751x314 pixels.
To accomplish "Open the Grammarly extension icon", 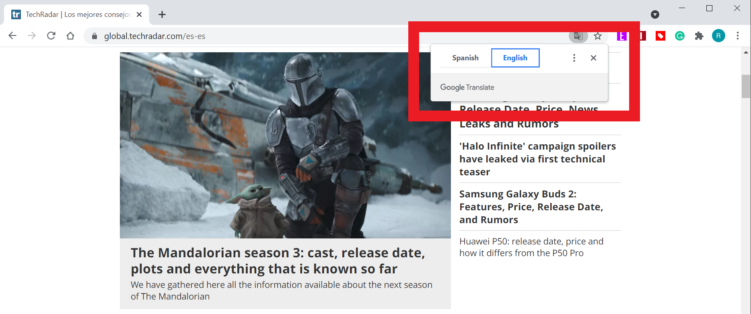I will pyautogui.click(x=680, y=36).
